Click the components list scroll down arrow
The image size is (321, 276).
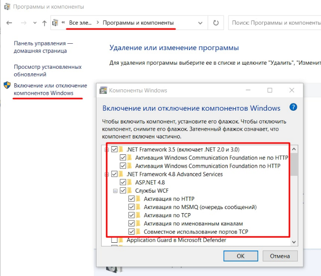tap(294, 242)
